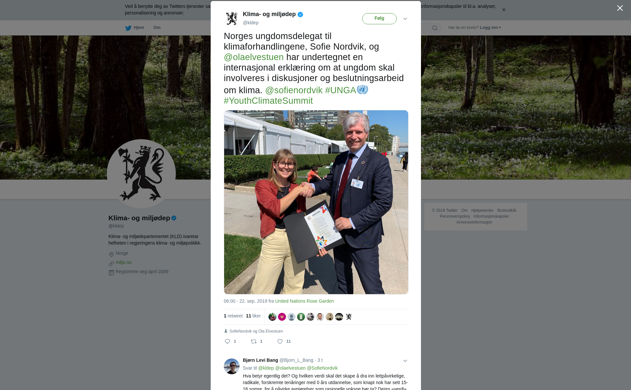The height and width of the screenshot is (390, 631).
Task: Click the first liker avatar
Action: tap(272, 317)
